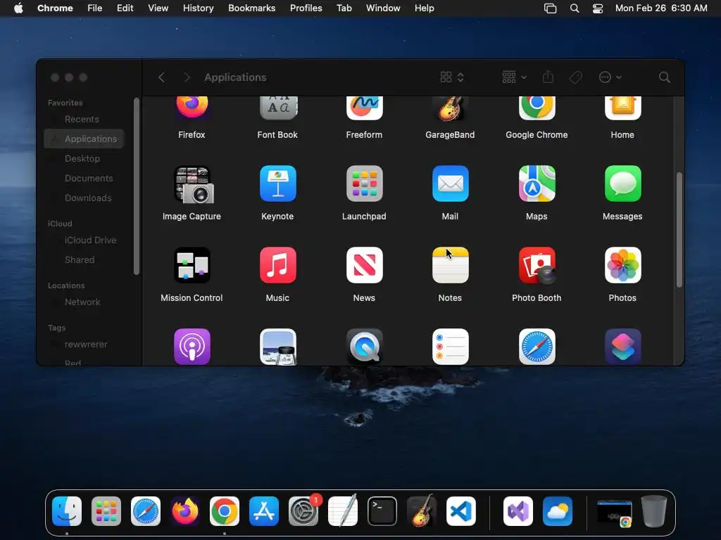
Task: Open Finder from the Dock
Action: (x=67, y=511)
